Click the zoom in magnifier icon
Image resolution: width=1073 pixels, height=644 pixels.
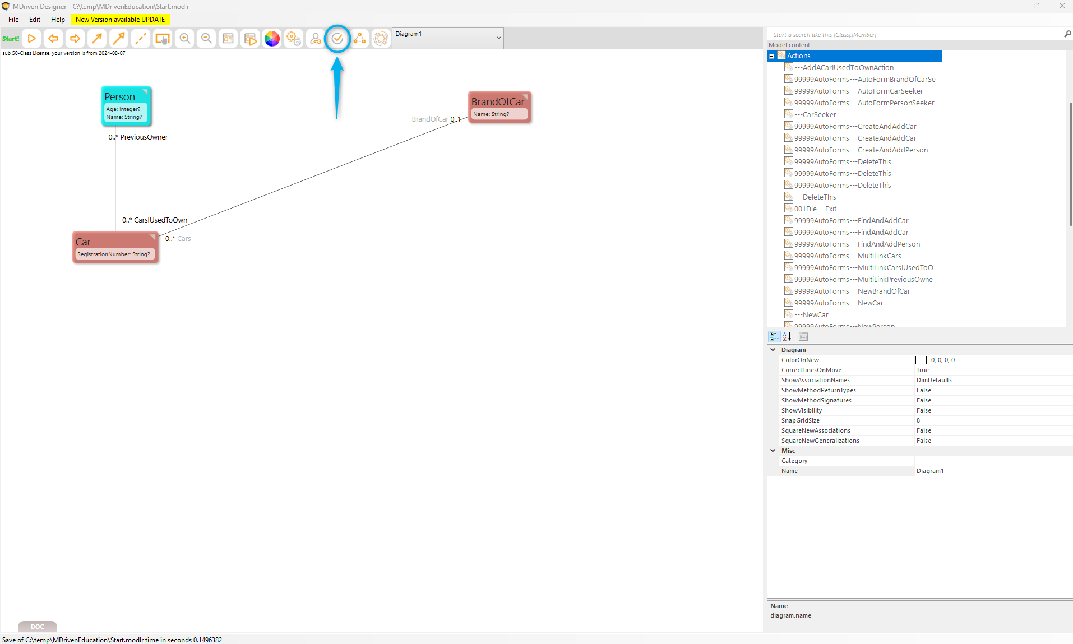tap(184, 39)
